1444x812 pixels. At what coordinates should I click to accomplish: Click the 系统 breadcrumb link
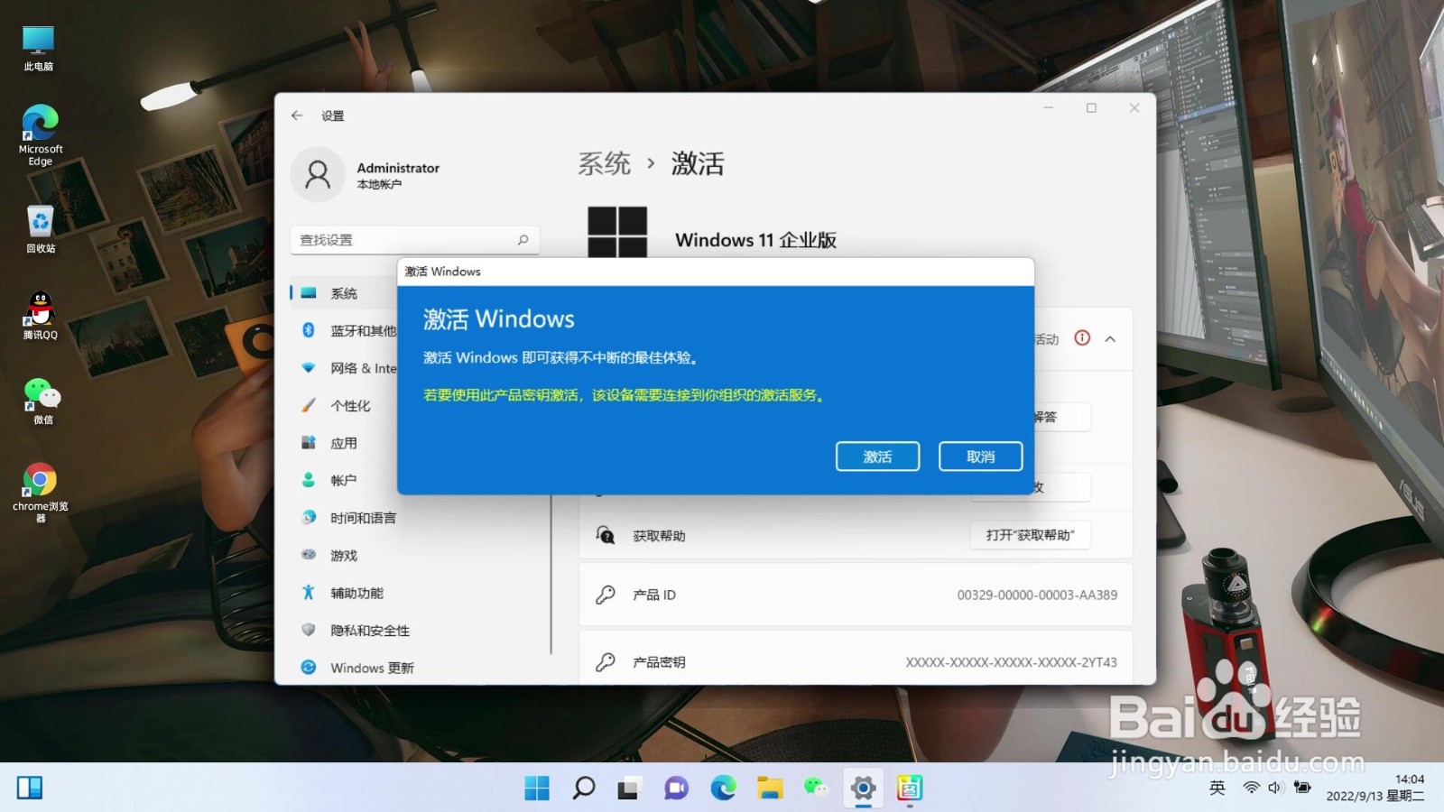(x=604, y=163)
